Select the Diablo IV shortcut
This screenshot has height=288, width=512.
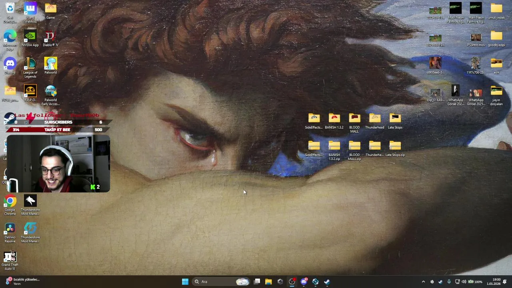click(50, 39)
